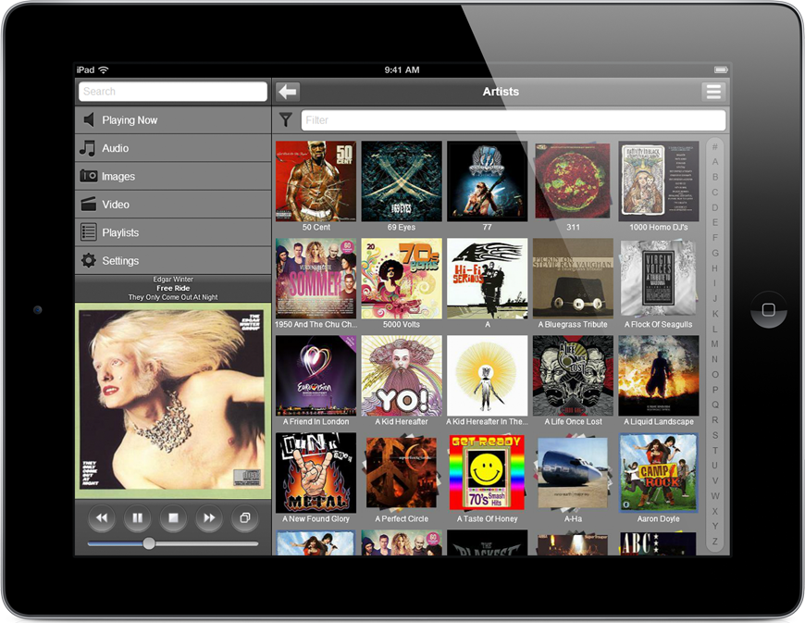This screenshot has width=805, height=623.
Task: Click the Audio music note icon
Action: pyautogui.click(x=88, y=148)
